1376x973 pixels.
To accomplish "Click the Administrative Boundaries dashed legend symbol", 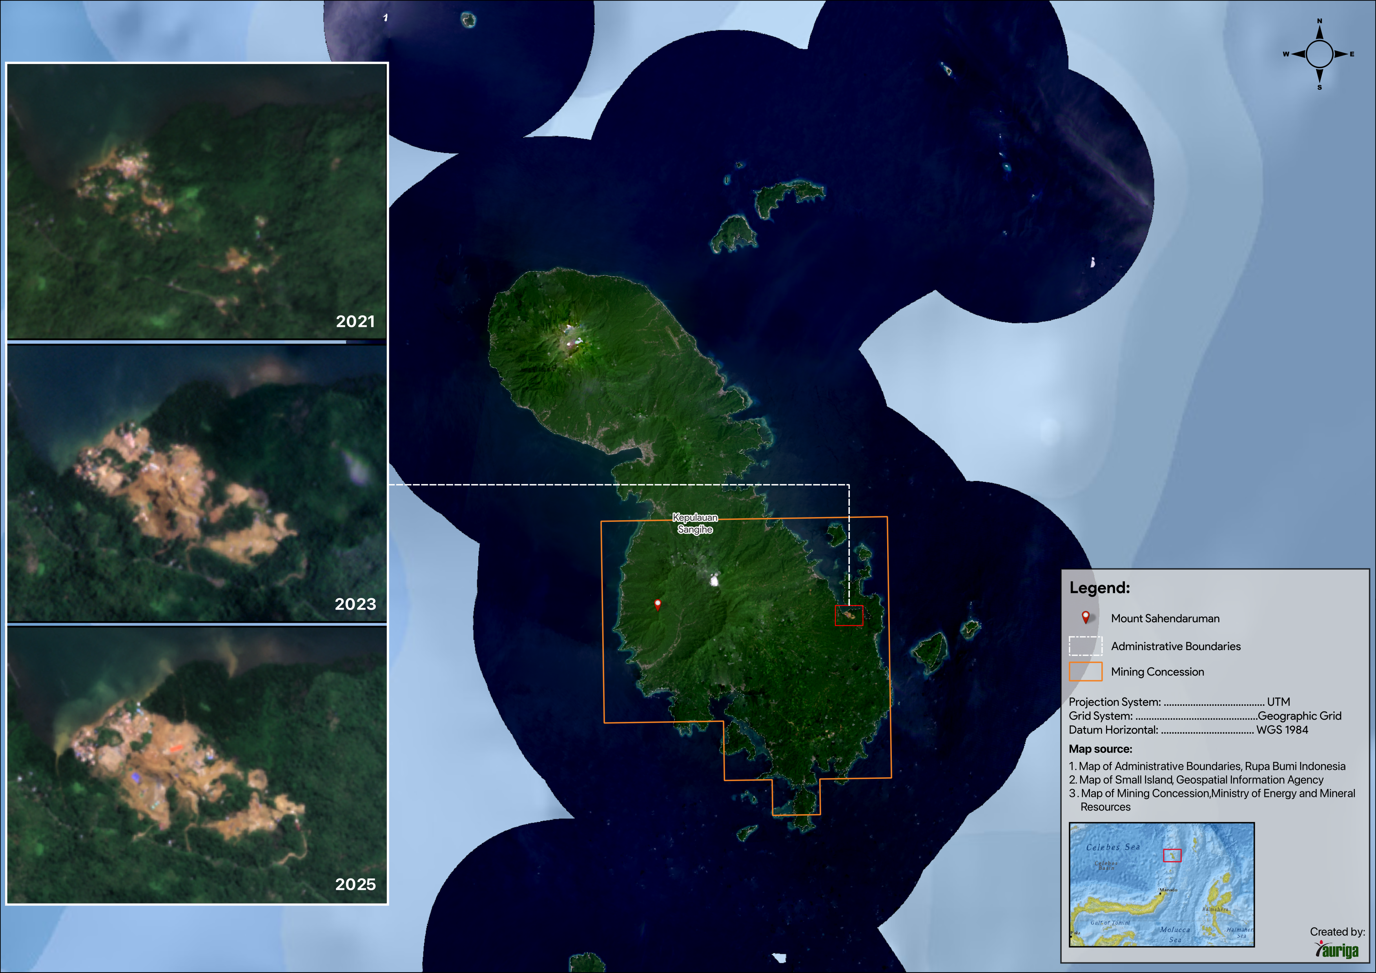I will tap(1085, 646).
